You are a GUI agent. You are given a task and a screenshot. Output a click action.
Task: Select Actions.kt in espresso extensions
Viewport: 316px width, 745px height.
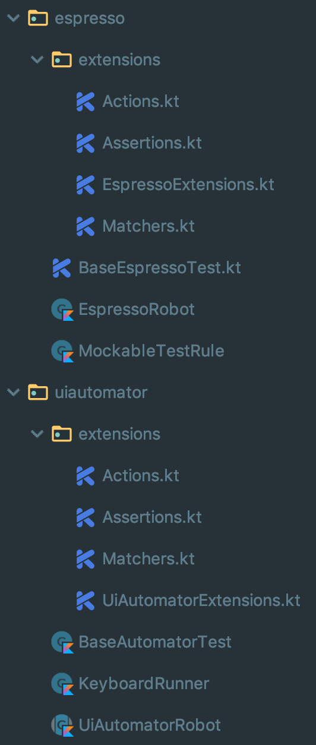tap(141, 102)
